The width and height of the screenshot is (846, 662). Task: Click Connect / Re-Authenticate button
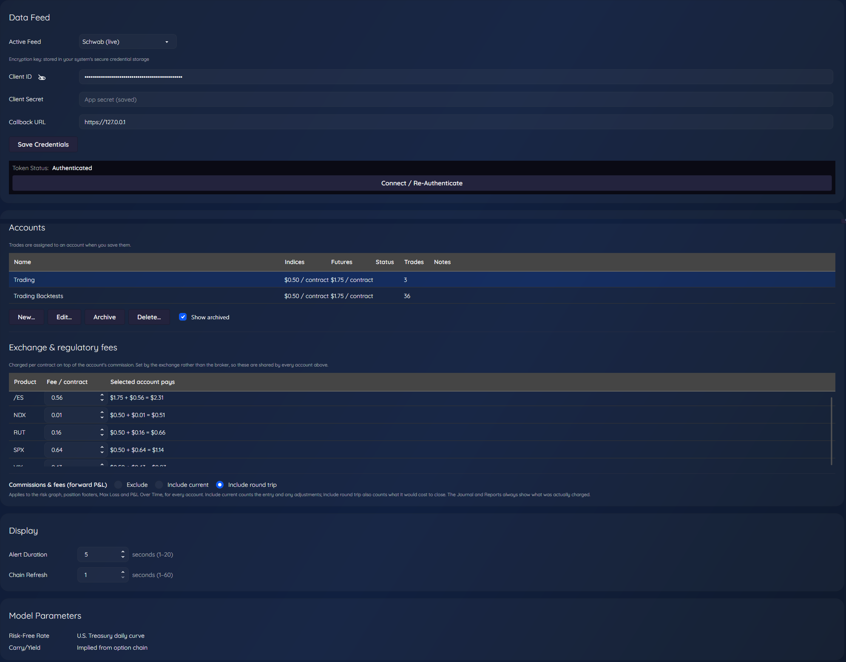pos(422,183)
